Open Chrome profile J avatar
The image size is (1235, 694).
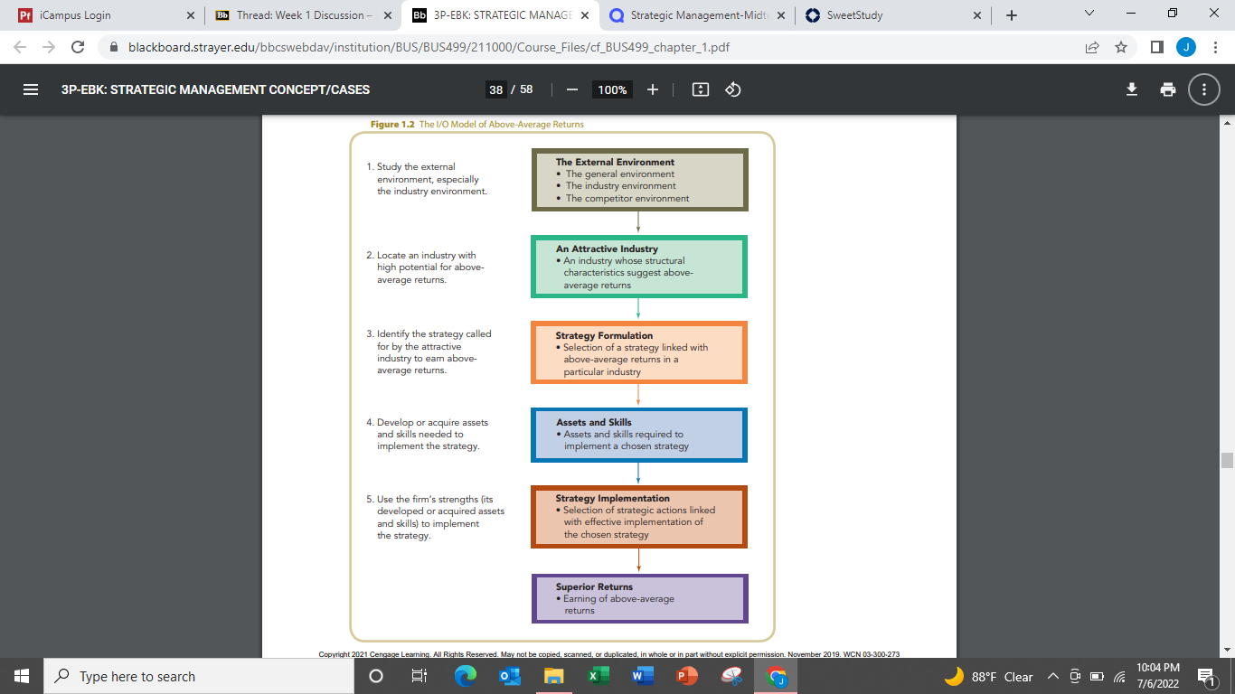coord(1186,47)
